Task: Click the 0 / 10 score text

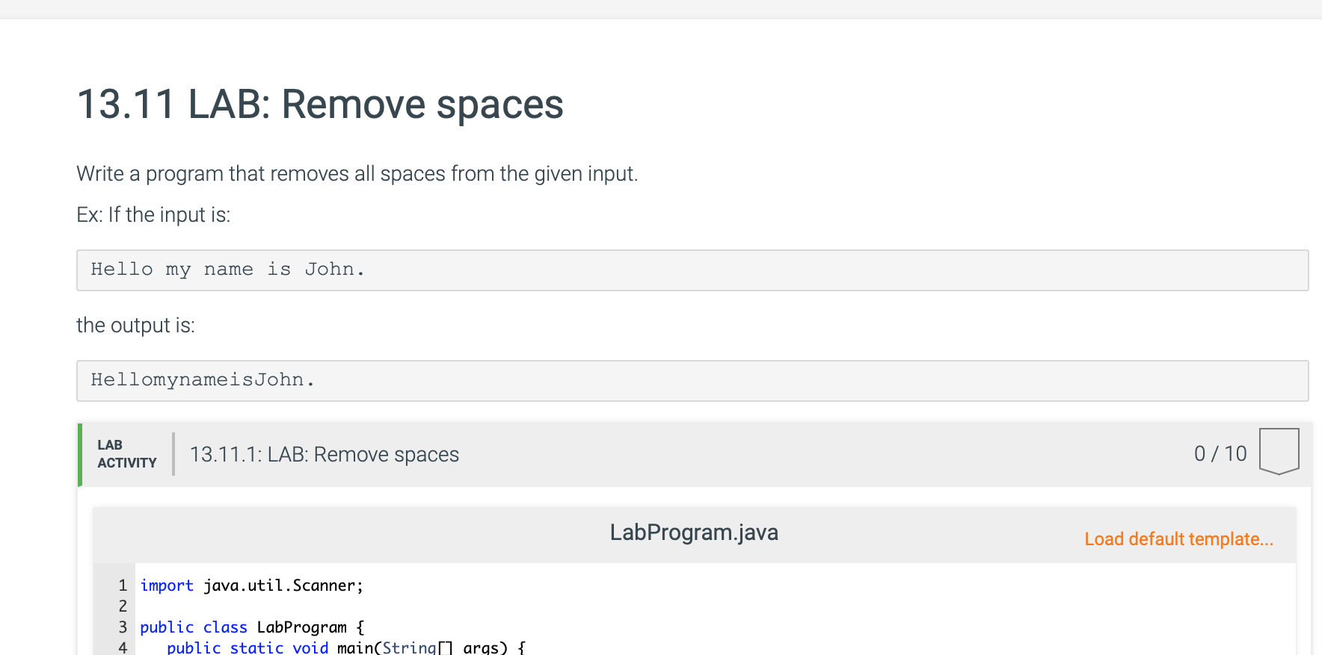Action: [1220, 453]
